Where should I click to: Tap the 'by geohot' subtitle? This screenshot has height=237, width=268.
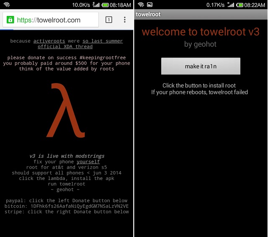coord(200,44)
